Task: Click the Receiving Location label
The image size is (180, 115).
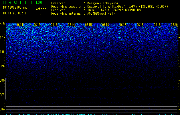Action: pyautogui.click(x=67, y=7)
